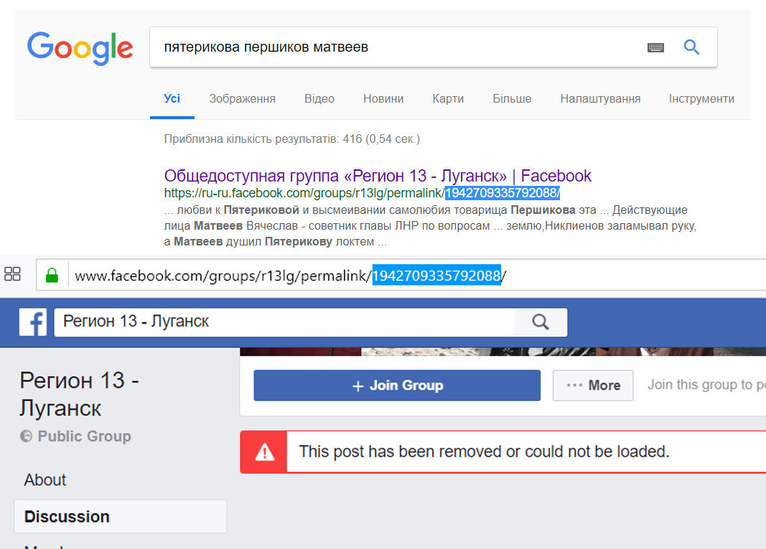Open the Карти tab
This screenshot has height=549, width=766.
pyautogui.click(x=448, y=99)
